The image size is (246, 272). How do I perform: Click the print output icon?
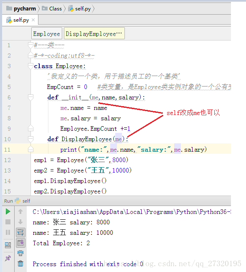pos(20,253)
